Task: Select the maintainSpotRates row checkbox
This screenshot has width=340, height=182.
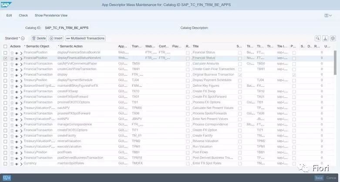Action: click(5, 164)
